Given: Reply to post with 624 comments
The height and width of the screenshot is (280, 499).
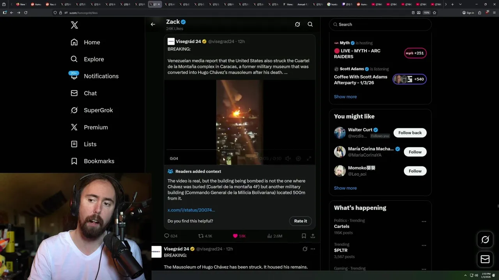Looking at the screenshot, I should click(x=171, y=236).
